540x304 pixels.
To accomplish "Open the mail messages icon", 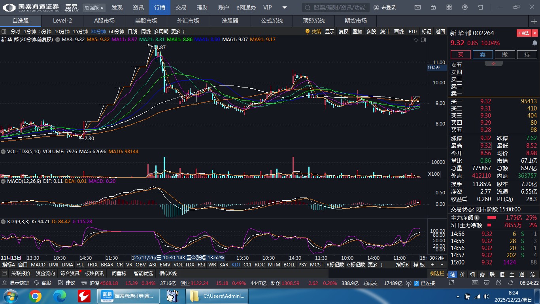I will (417, 8).
